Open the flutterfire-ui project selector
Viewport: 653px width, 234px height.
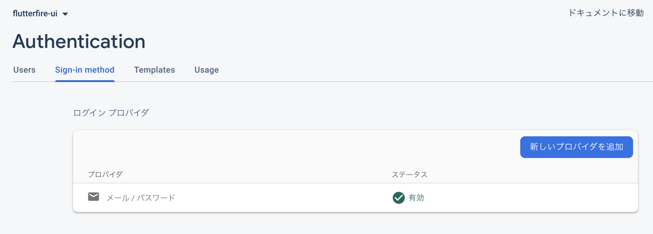click(x=35, y=13)
